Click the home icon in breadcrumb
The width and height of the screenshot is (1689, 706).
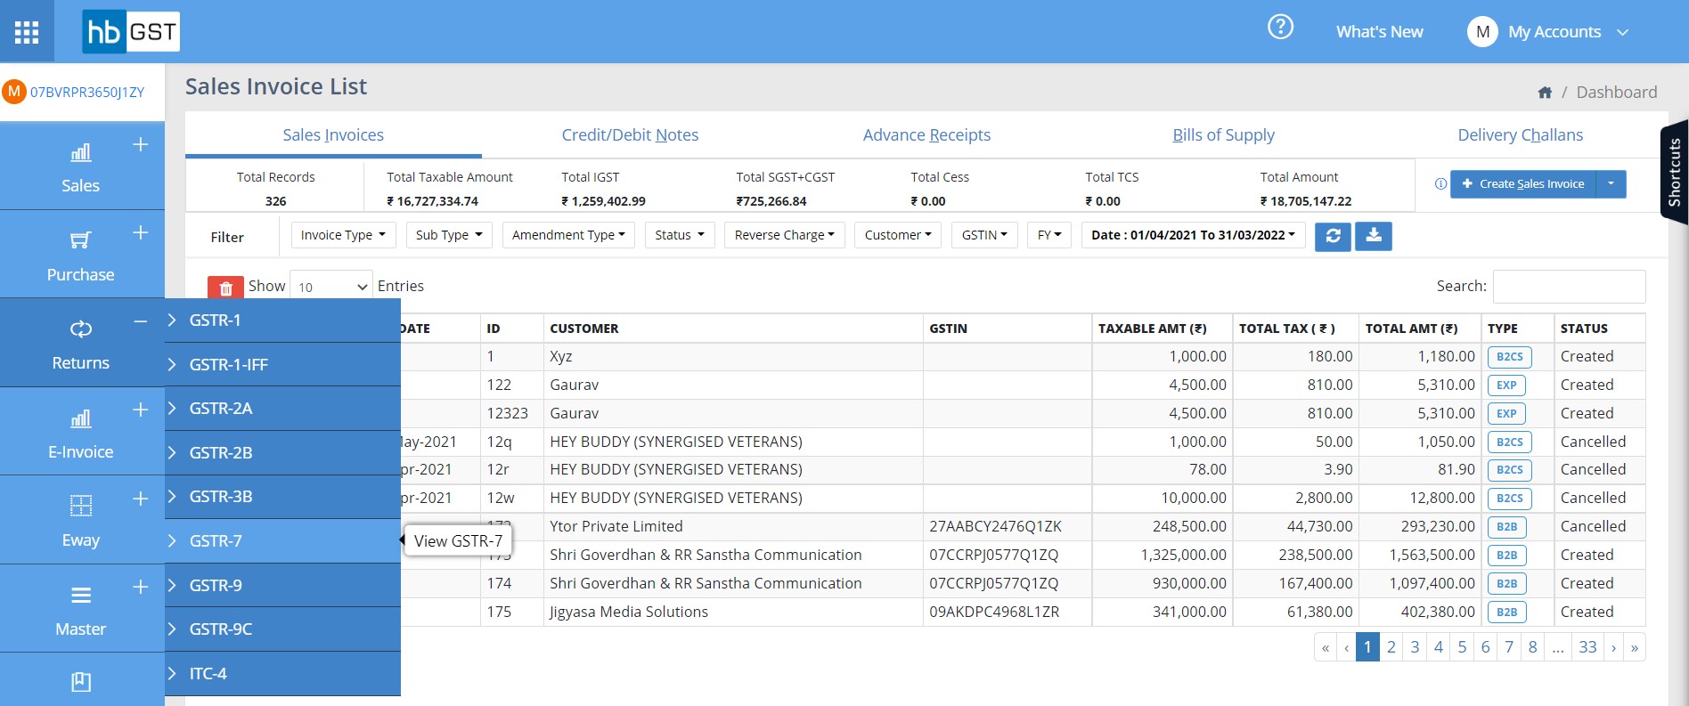(1545, 93)
